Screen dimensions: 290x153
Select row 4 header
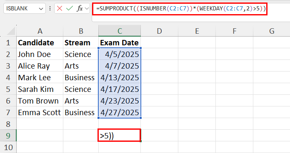click(8, 77)
